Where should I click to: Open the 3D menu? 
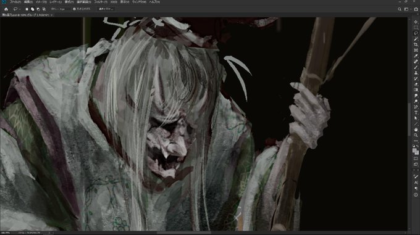click(114, 2)
